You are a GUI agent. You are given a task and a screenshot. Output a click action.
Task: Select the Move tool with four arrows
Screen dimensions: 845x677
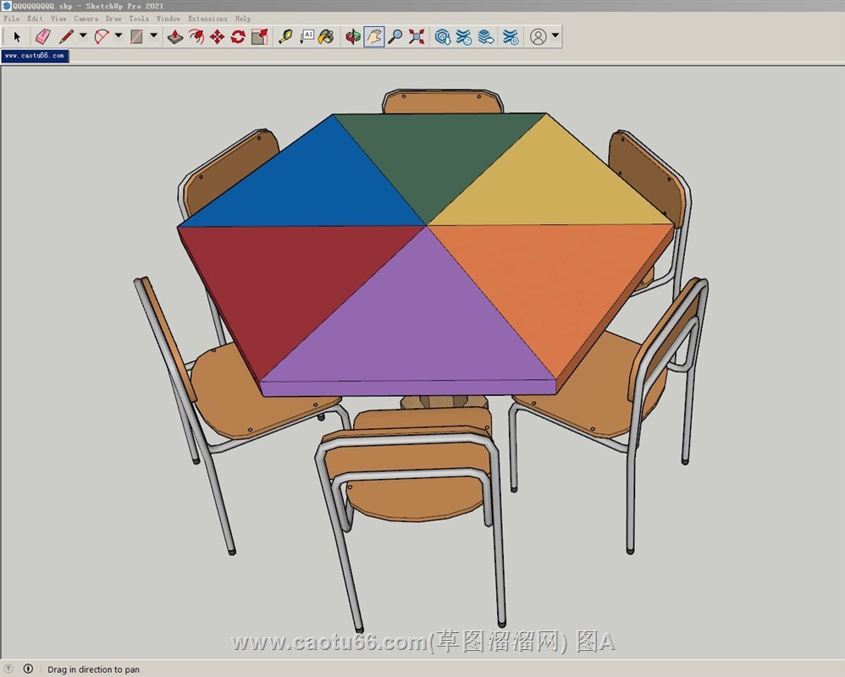click(218, 36)
